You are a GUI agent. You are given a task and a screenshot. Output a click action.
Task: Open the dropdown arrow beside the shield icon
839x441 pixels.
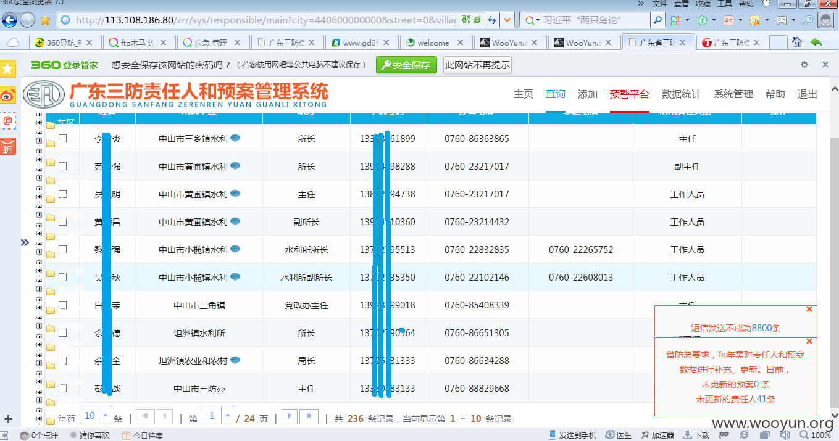point(714,20)
